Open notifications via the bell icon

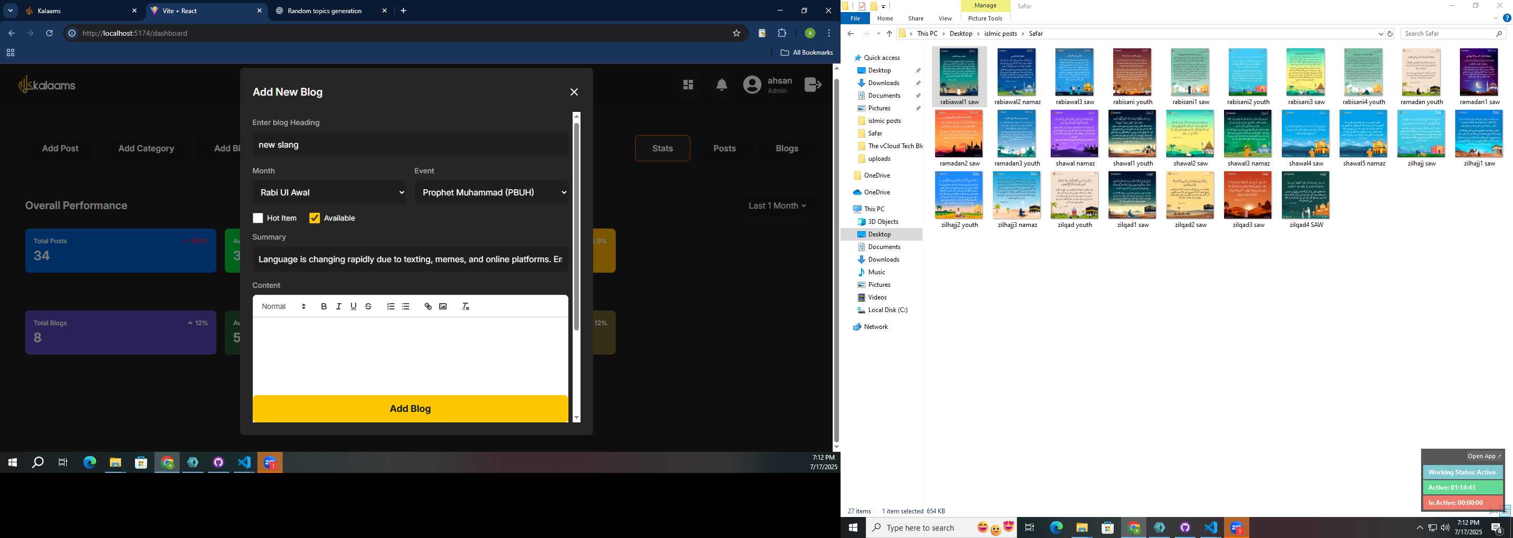(722, 85)
